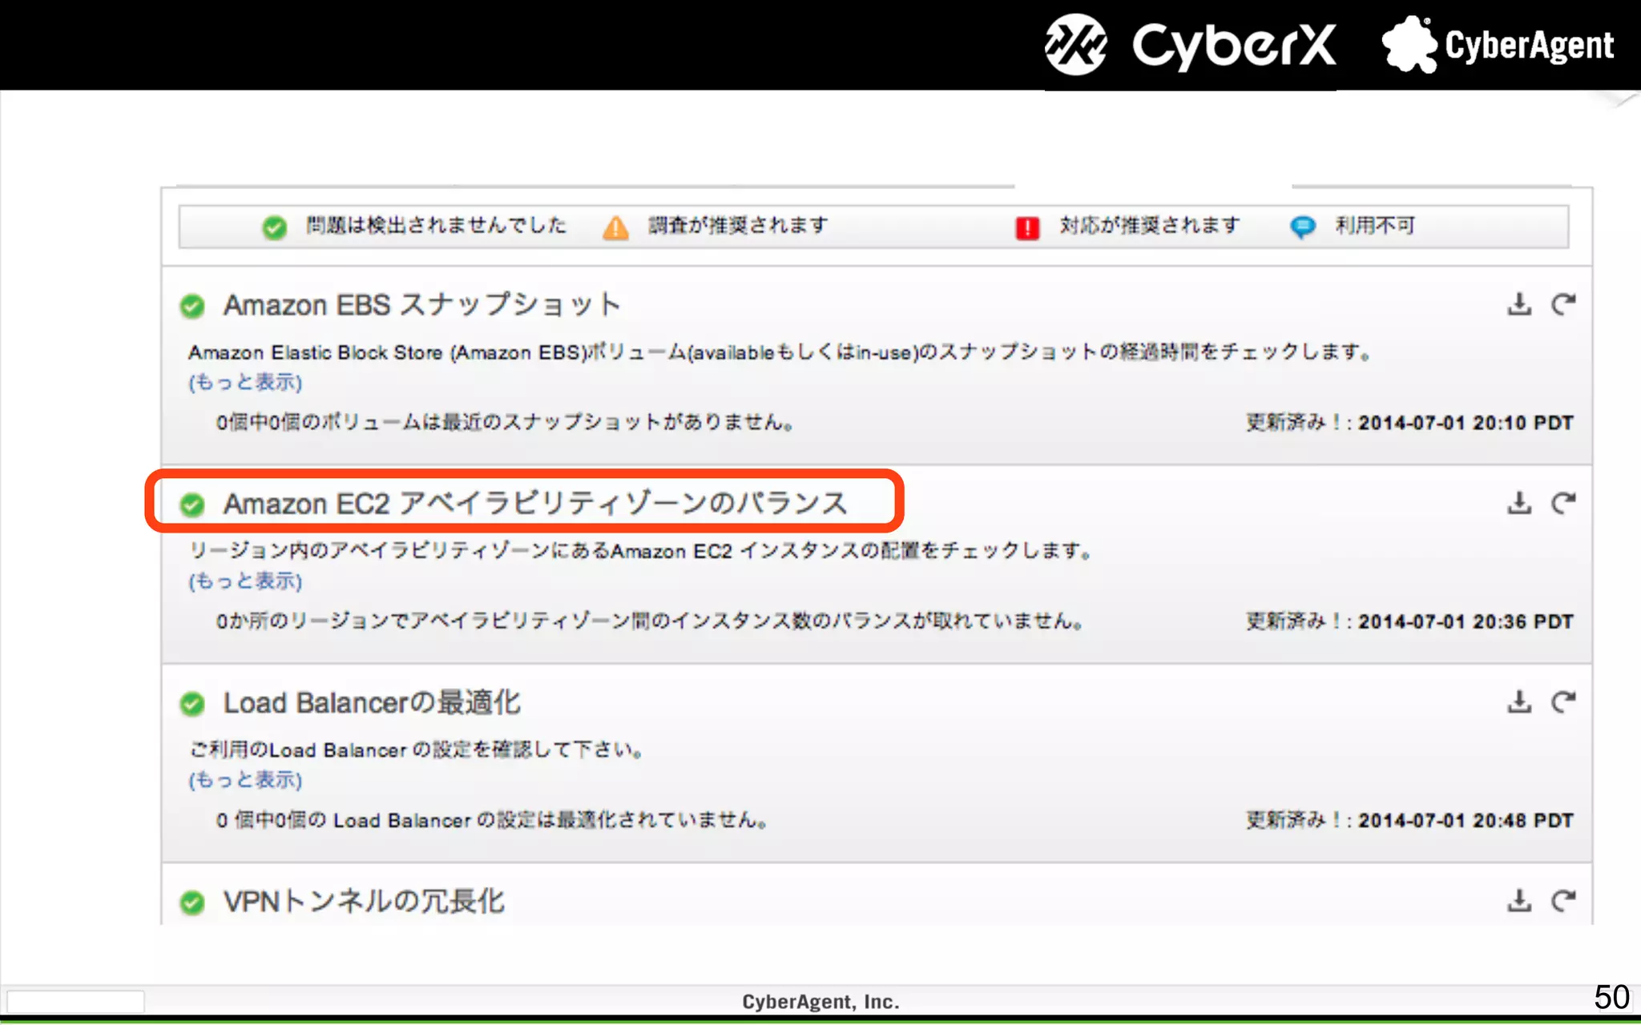Click the blue 利用不可 legend icon
1641x1025 pixels.
tap(1303, 227)
